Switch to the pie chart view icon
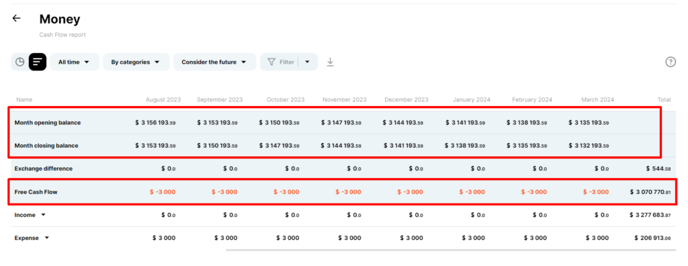The height and width of the screenshot is (266, 688). 19,62
